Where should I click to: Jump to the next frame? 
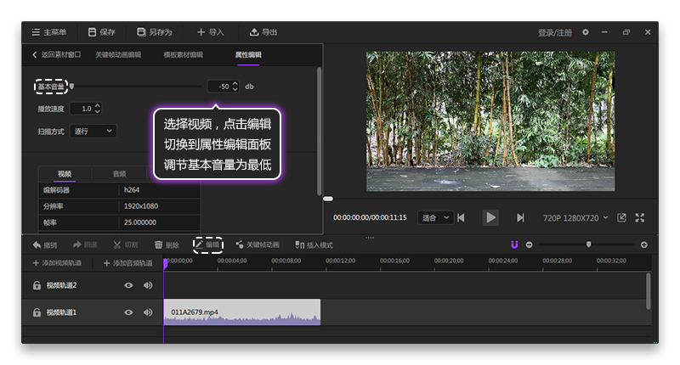pos(520,218)
